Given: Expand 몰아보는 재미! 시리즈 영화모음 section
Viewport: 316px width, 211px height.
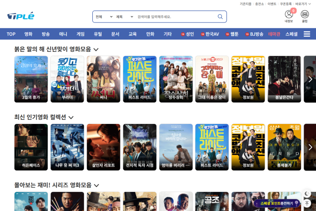Looking at the screenshot, I should [97, 186].
